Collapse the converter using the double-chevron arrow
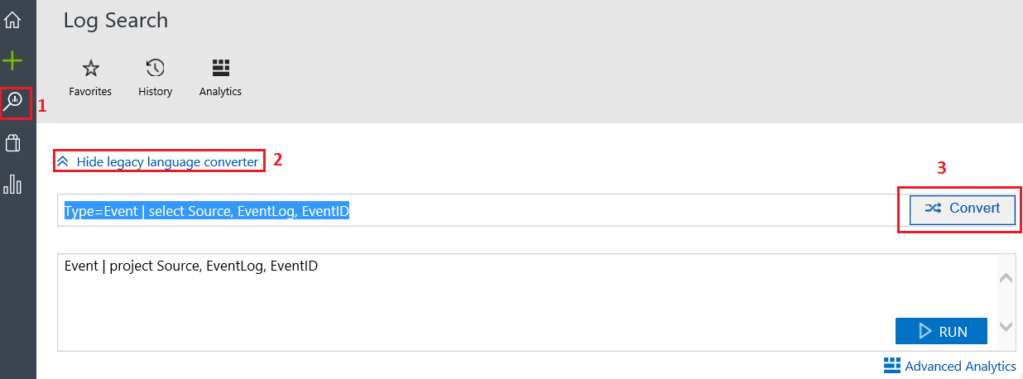Image resolution: width=1023 pixels, height=379 pixels. (62, 161)
